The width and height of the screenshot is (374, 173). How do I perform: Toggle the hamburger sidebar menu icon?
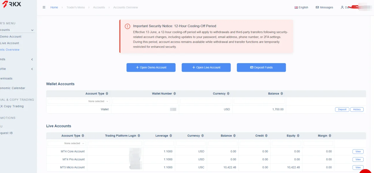click(44, 7)
